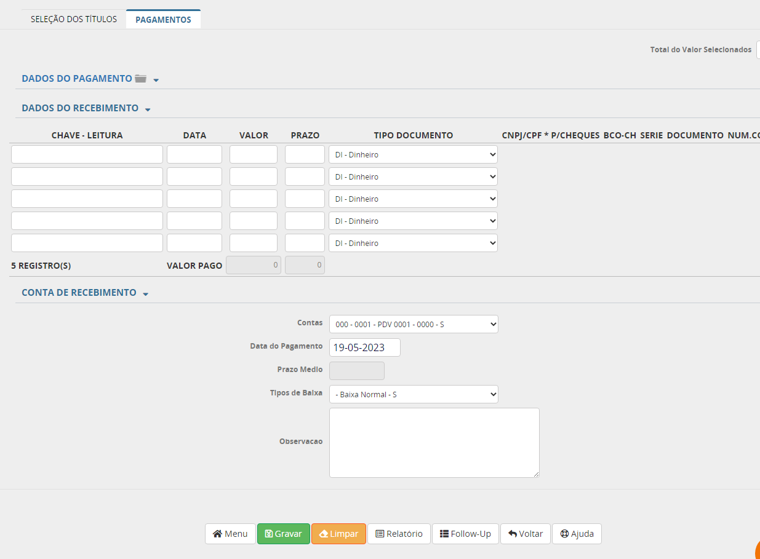The height and width of the screenshot is (559, 760).
Task: Focus first row Chave - Leitura field
Action: [x=87, y=154]
